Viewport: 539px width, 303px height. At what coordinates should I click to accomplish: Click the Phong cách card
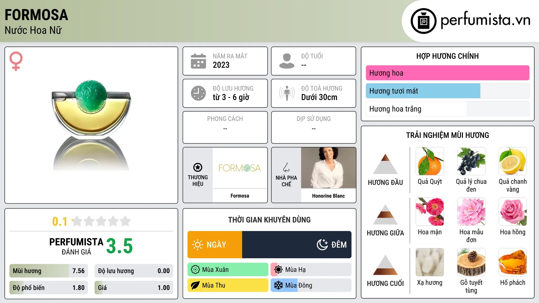click(225, 127)
